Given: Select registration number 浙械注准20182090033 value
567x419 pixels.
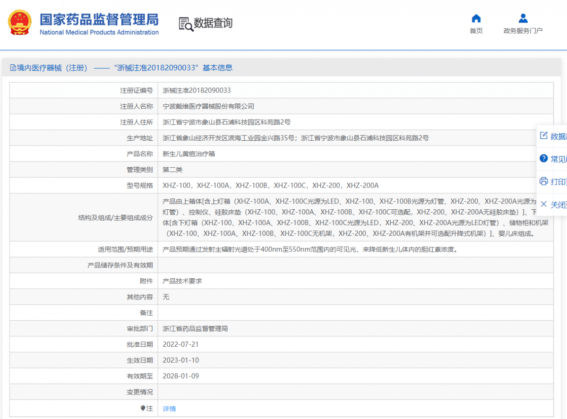Looking at the screenshot, I should coord(197,90).
